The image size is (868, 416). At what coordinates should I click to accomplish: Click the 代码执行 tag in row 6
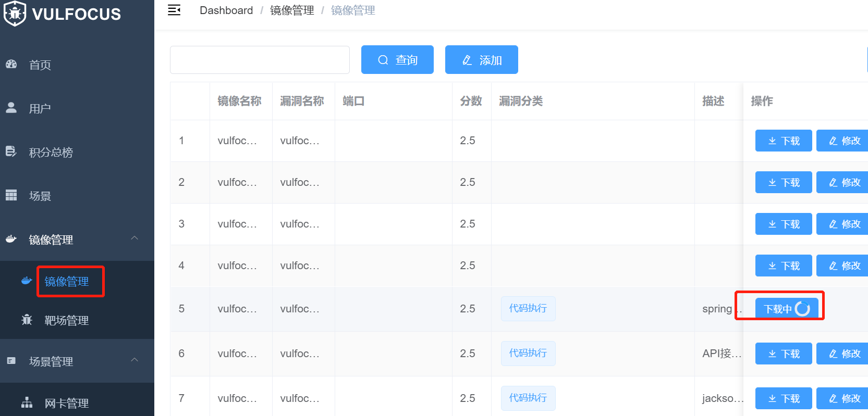coord(528,353)
